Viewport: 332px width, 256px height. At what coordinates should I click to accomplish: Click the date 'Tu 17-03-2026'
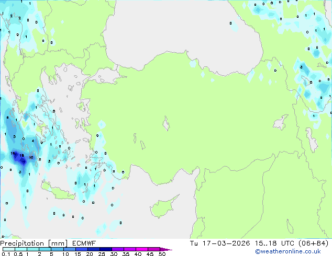coord(220,243)
